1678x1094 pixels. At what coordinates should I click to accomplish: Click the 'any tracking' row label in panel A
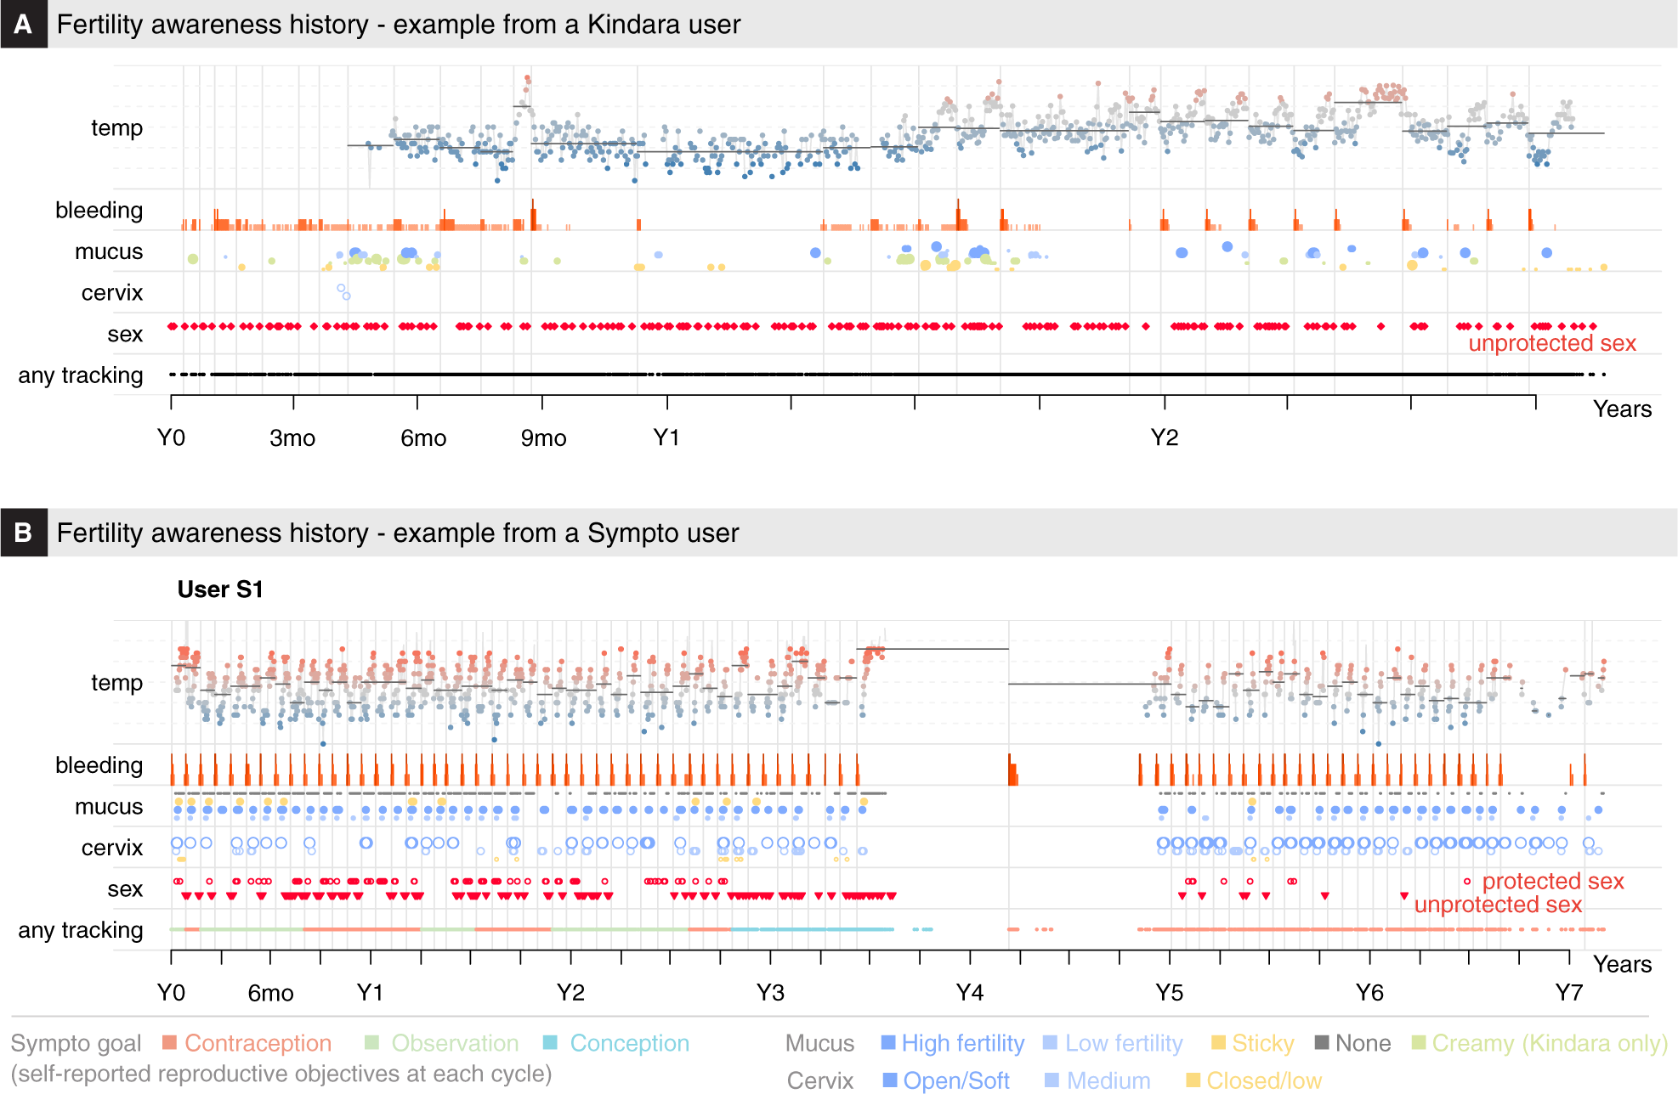click(81, 375)
